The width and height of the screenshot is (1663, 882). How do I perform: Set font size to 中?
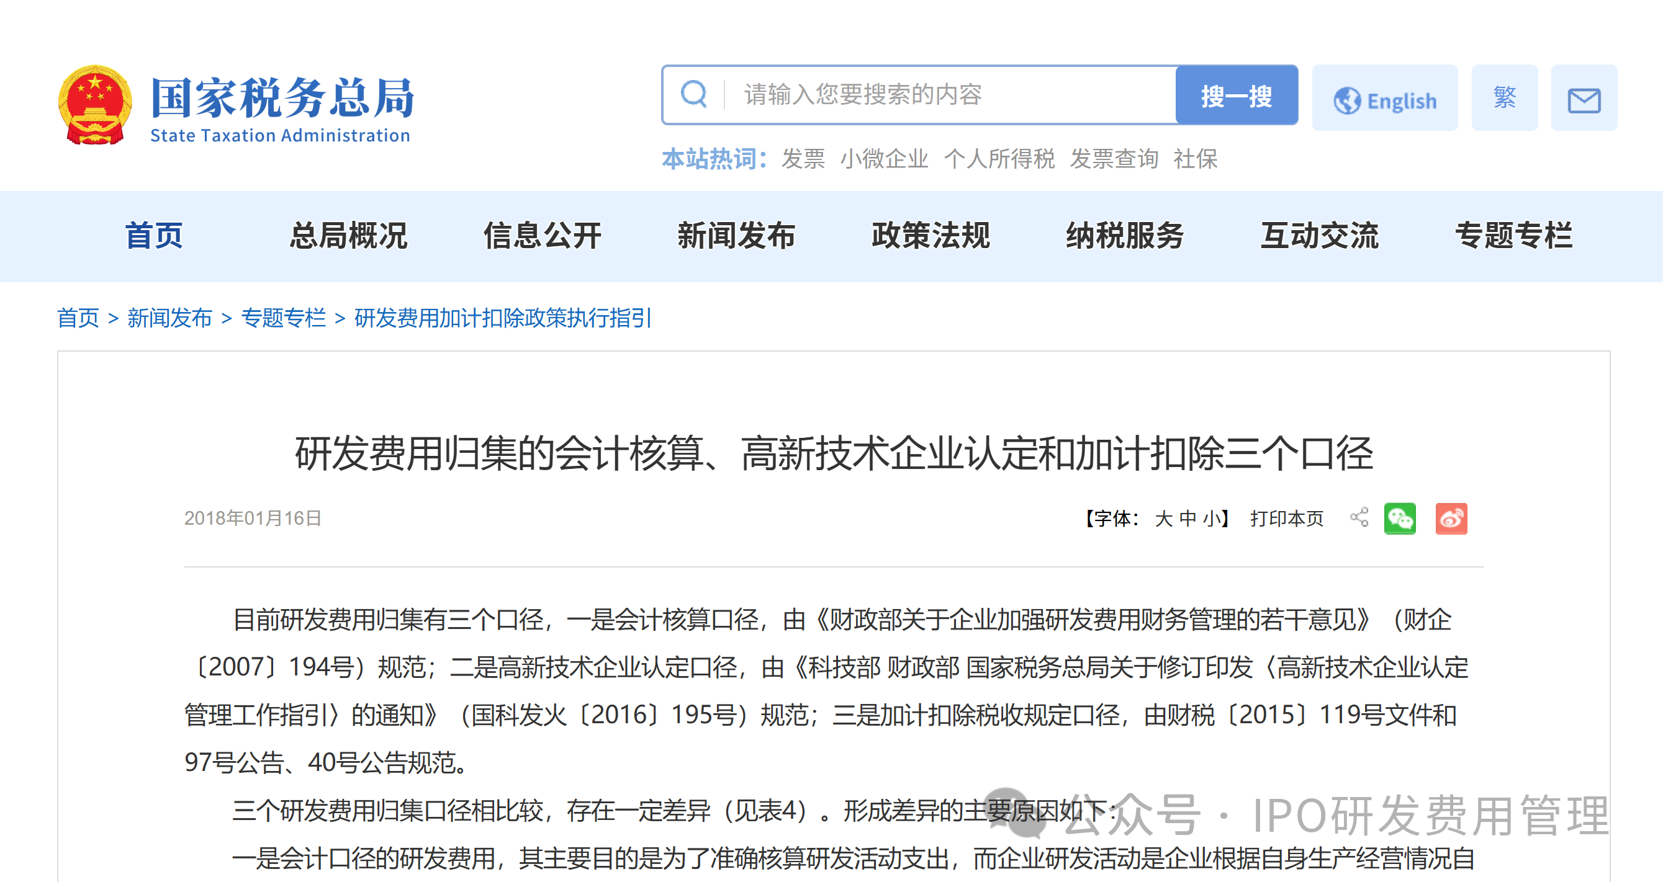[1188, 519]
